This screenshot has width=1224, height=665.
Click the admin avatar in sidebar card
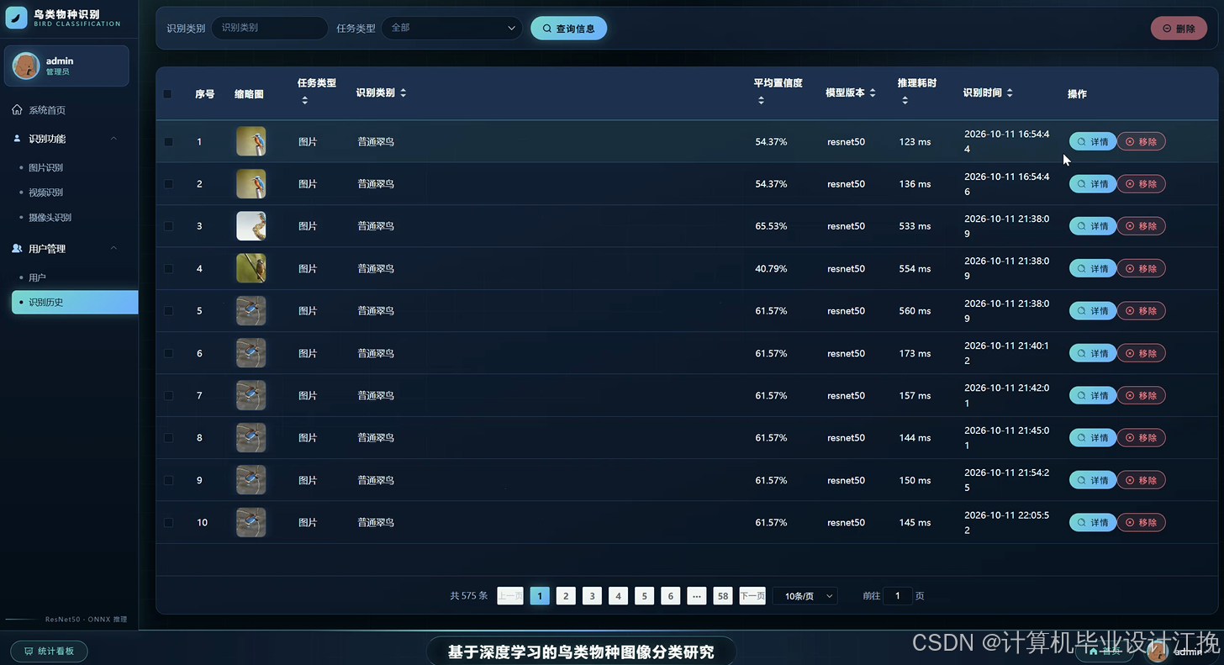coord(26,66)
